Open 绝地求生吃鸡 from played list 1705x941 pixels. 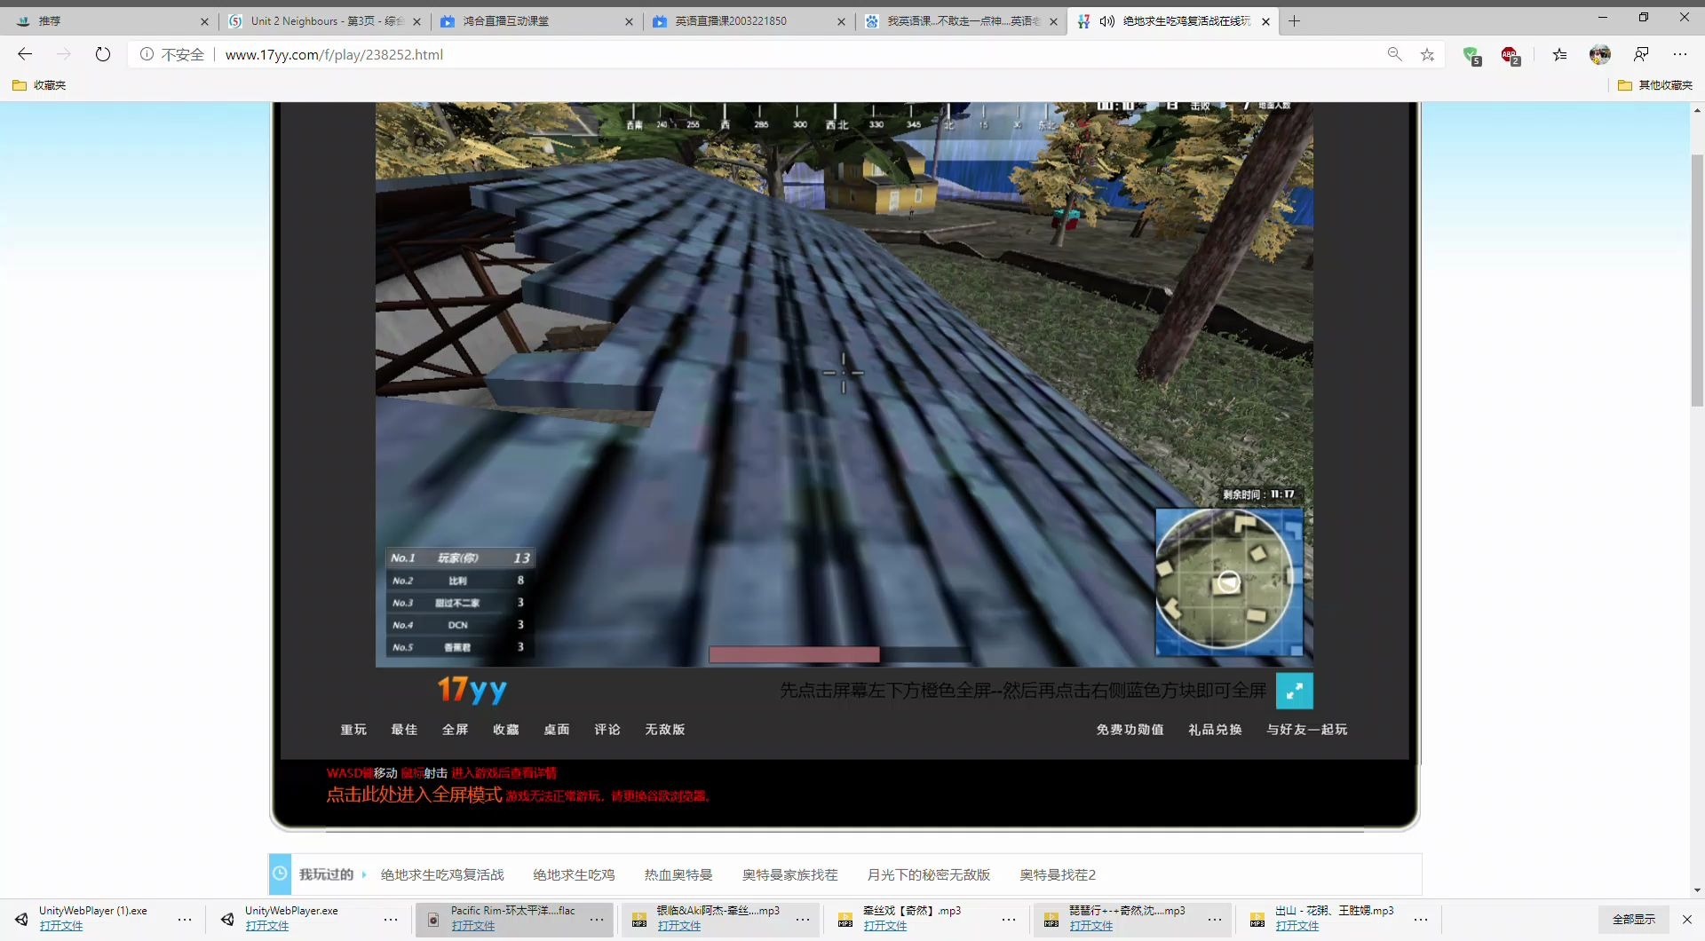point(574,874)
